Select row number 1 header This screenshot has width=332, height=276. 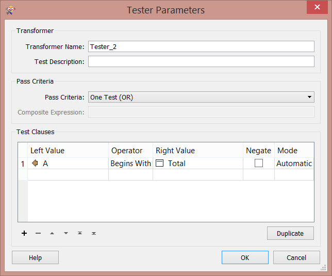click(23, 164)
